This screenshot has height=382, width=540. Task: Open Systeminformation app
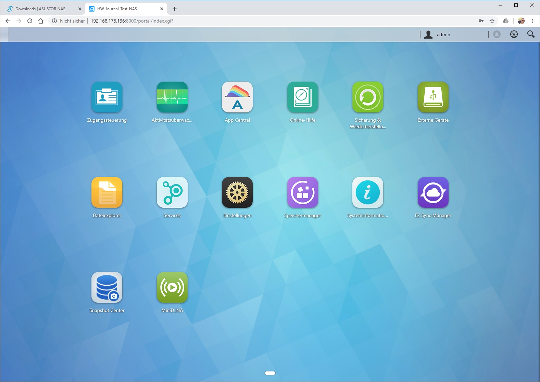pyautogui.click(x=368, y=192)
